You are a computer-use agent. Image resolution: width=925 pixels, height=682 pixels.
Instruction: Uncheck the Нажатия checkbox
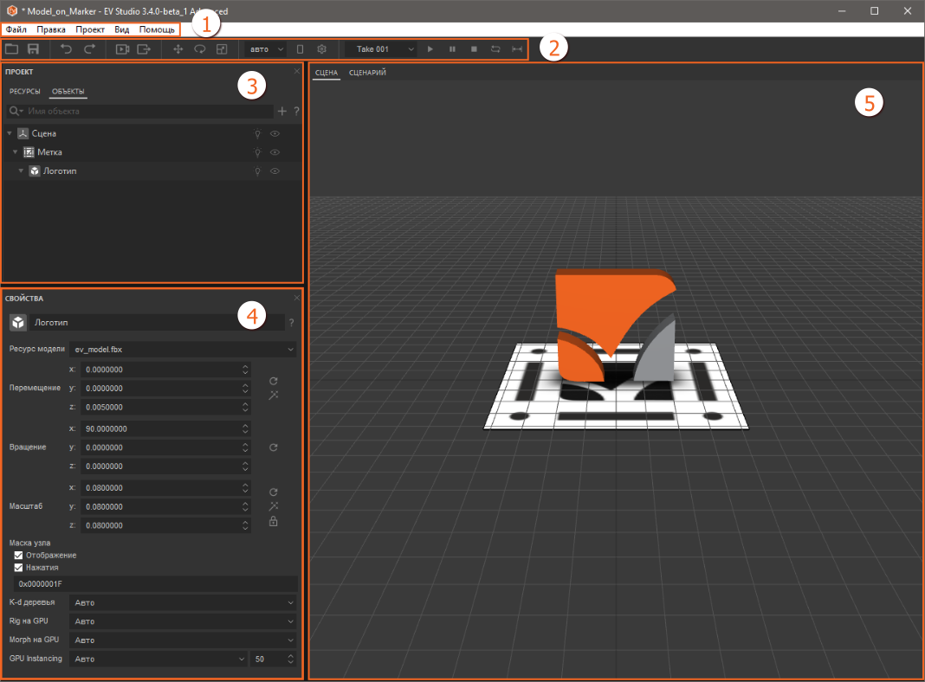(18, 568)
